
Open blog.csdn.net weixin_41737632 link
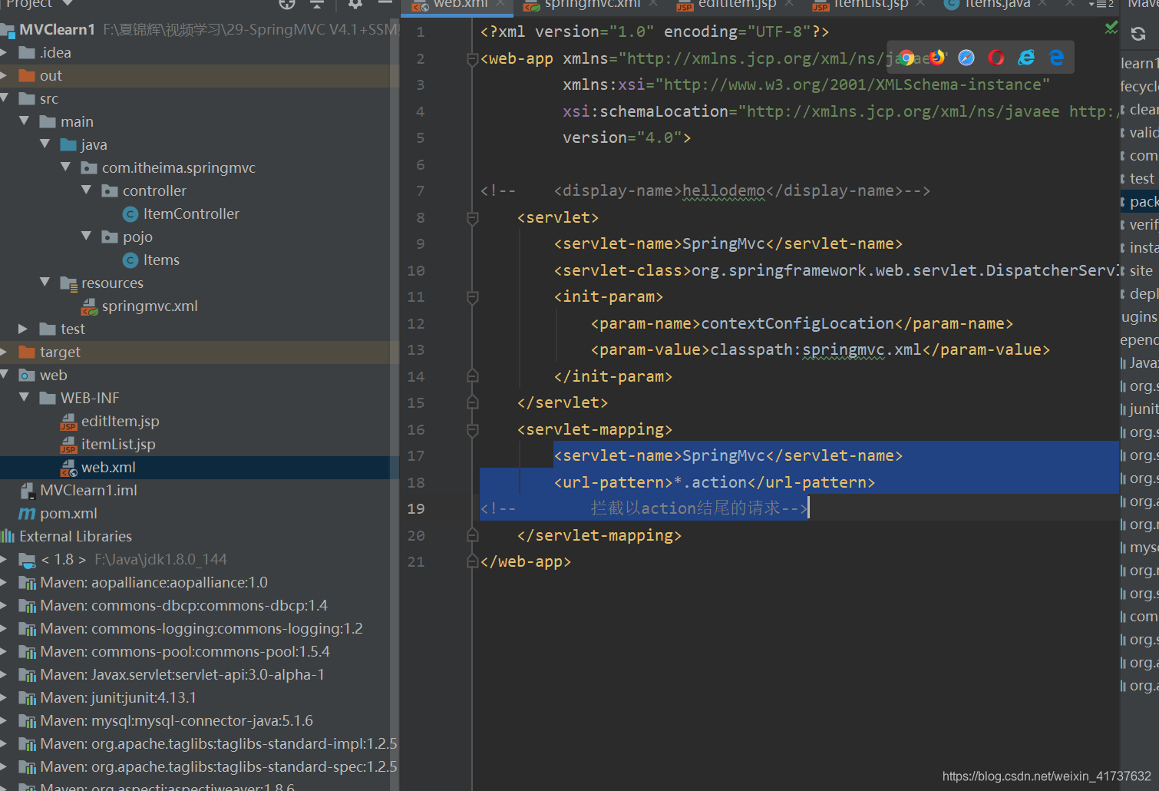pos(1046,776)
